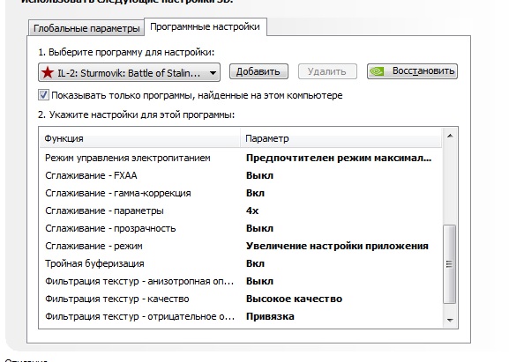Open the Привязка value
The width and height of the screenshot is (509, 362).
click(x=270, y=316)
